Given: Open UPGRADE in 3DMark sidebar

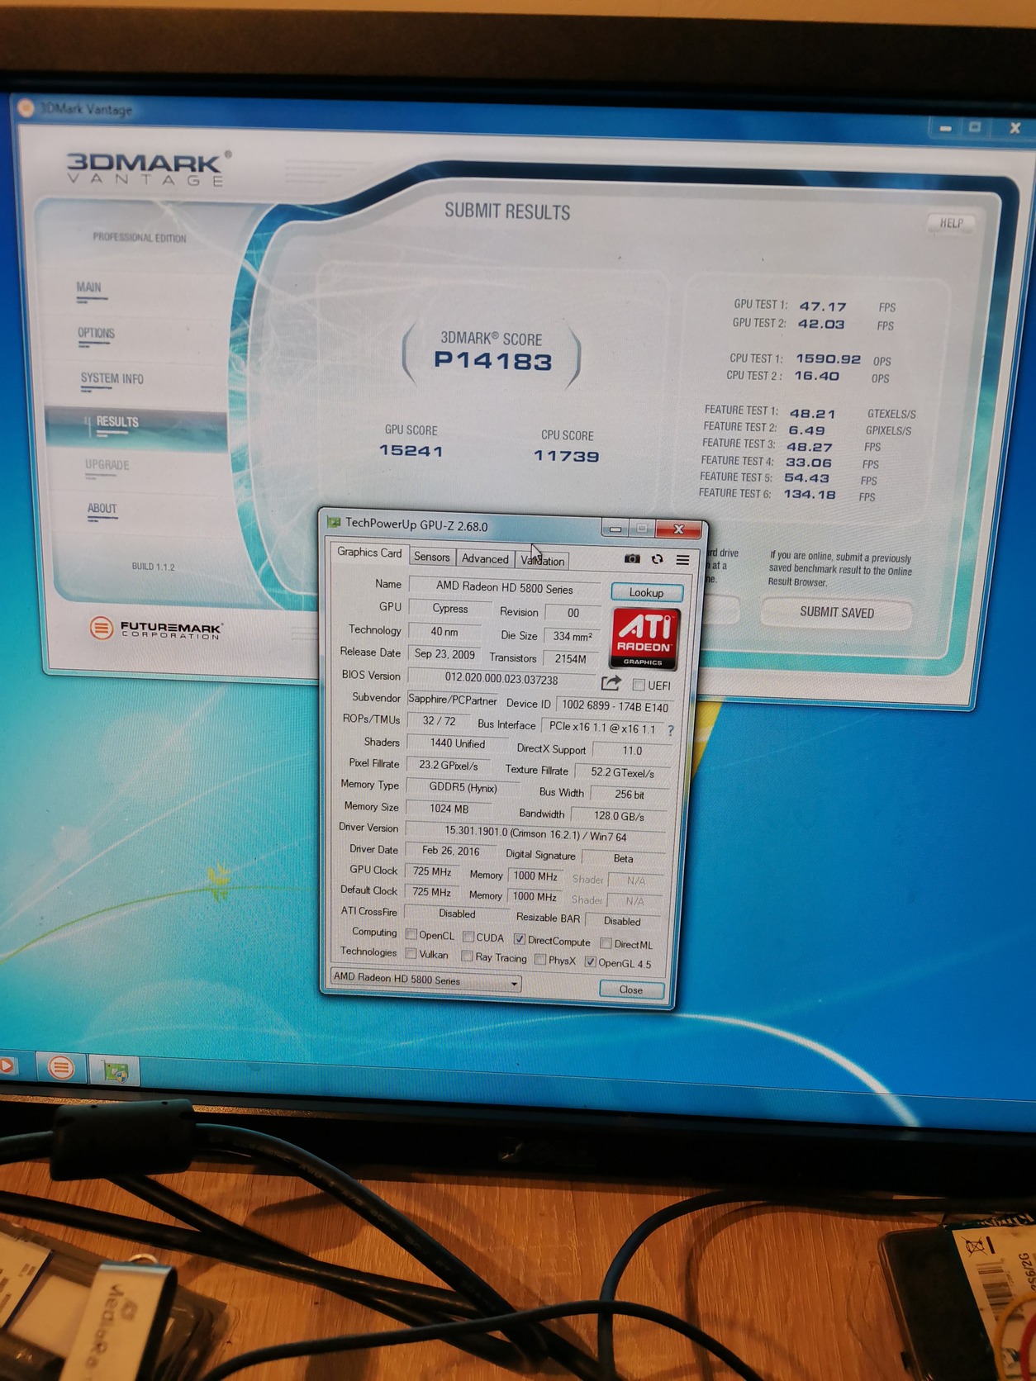Looking at the screenshot, I should pyautogui.click(x=107, y=465).
